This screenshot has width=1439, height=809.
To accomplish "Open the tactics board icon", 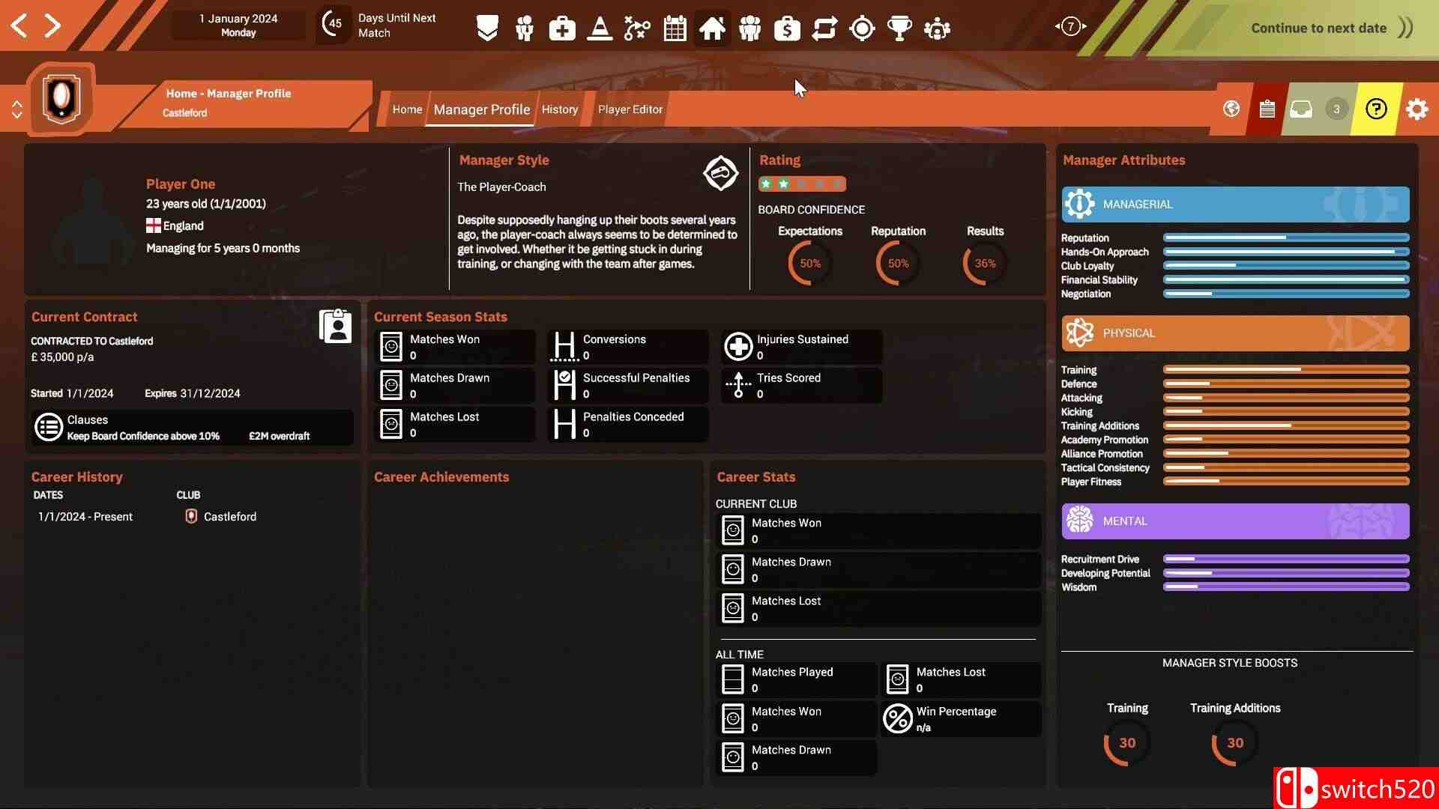I will tap(637, 28).
